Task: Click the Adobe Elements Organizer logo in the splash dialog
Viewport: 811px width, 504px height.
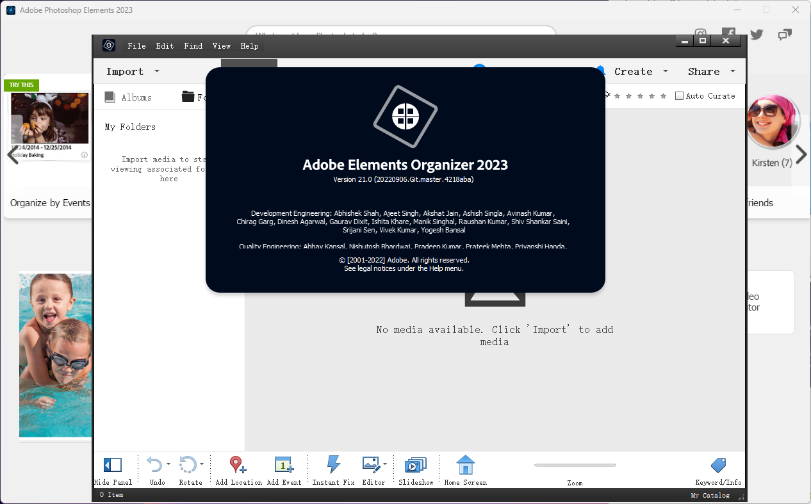Action: (x=405, y=117)
